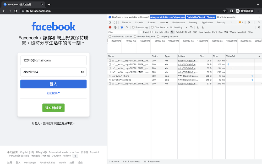View site info lock icon
The width and height of the screenshot is (262, 164).
click(23, 11)
